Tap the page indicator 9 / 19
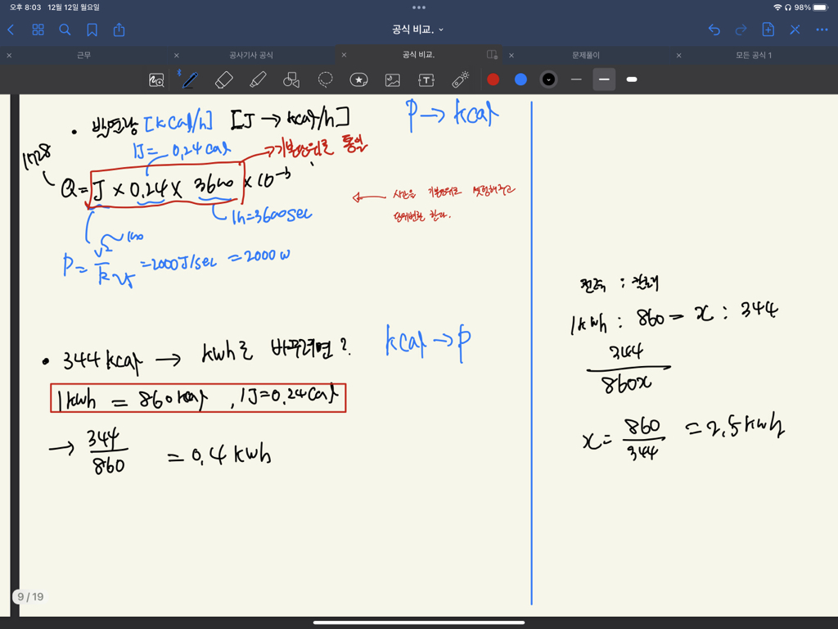Viewport: 838px width, 629px height. point(30,596)
